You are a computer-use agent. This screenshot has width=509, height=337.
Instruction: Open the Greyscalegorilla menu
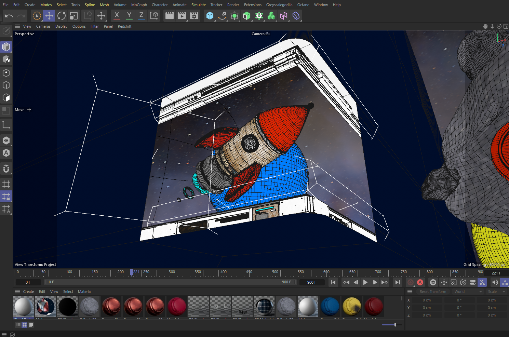coord(279,5)
